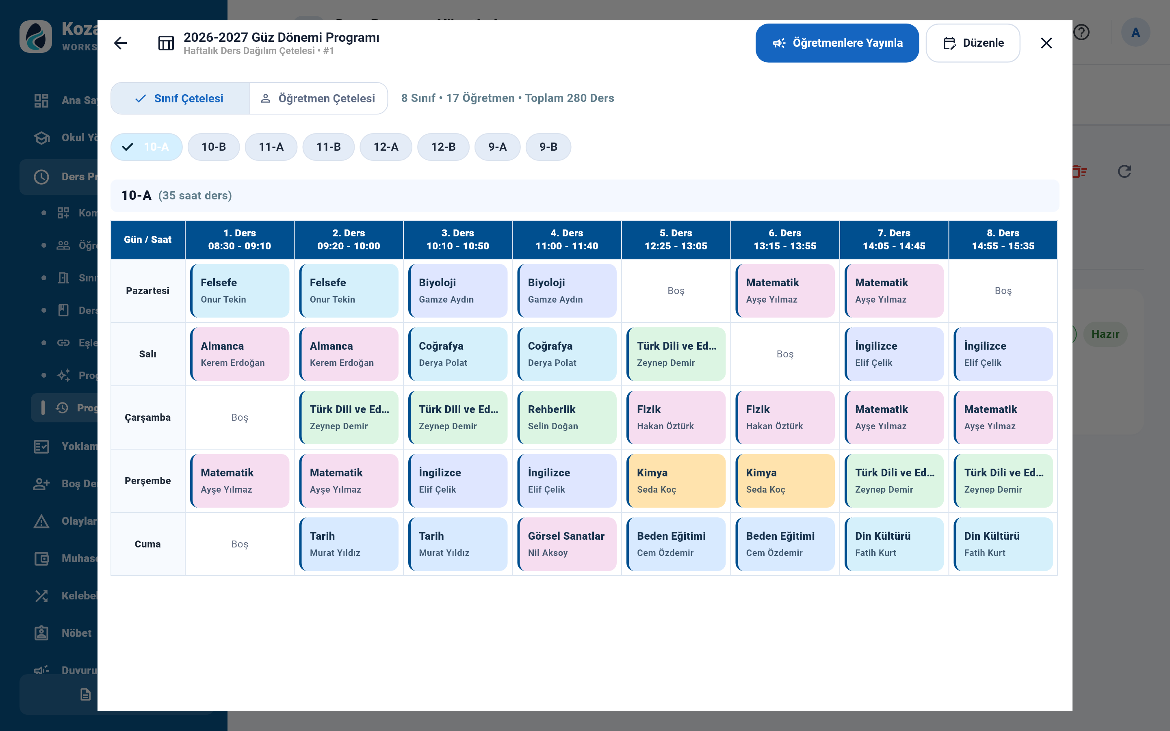Click the Duyuru megaphone sidebar icon

(41, 670)
